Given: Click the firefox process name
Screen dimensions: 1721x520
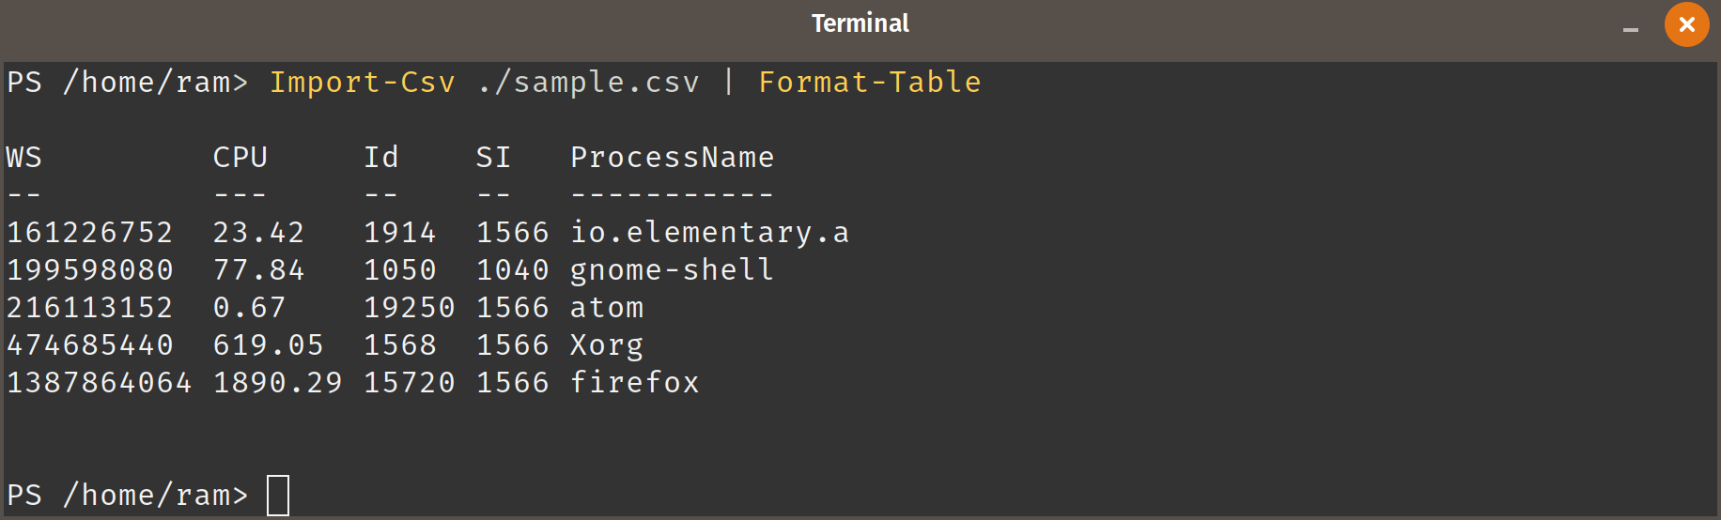Looking at the screenshot, I should pos(635,383).
